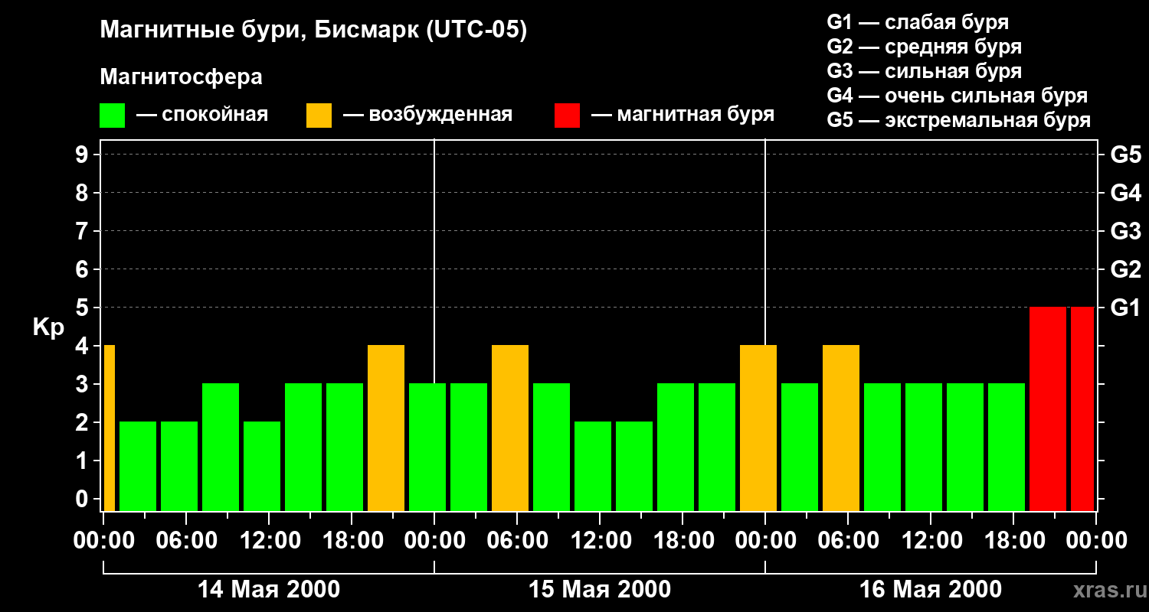Click the 'Магнитосфера' legend heading
The image size is (1149, 612).
click(x=181, y=77)
